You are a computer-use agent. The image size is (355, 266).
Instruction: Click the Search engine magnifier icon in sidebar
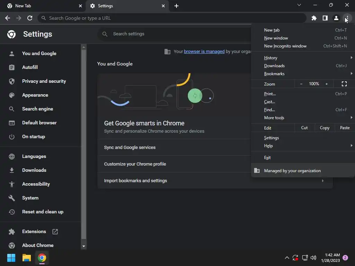(x=11, y=109)
